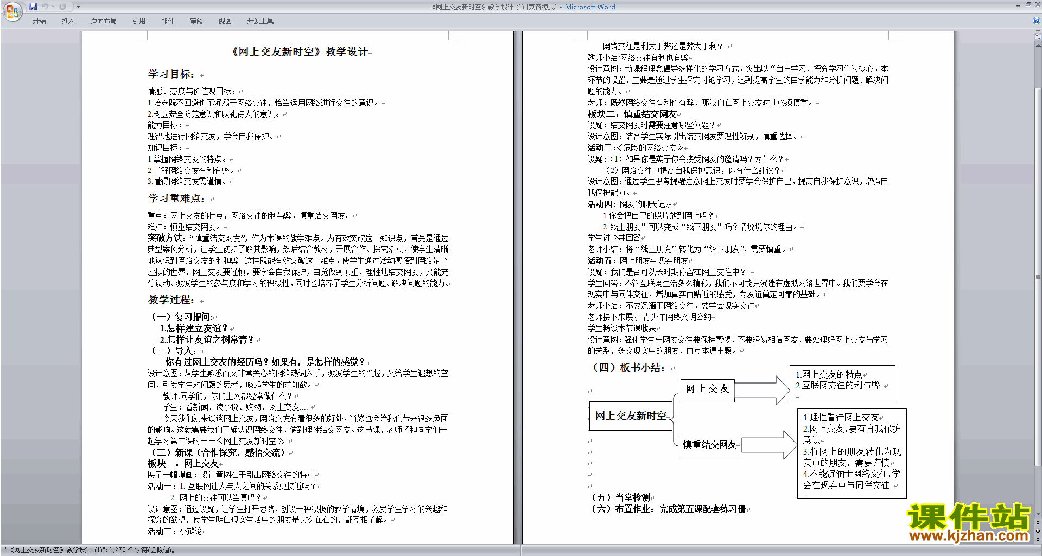Click the line 3.懂得网络交友需谨慎。

click(x=188, y=181)
